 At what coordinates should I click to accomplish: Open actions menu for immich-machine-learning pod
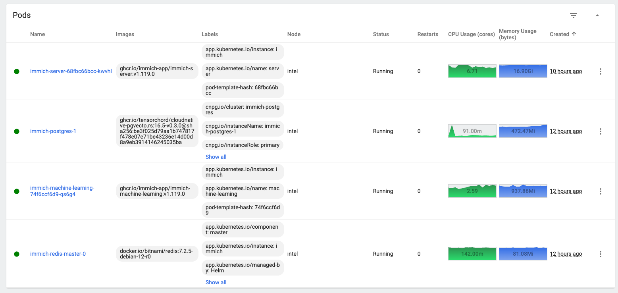[x=600, y=191]
